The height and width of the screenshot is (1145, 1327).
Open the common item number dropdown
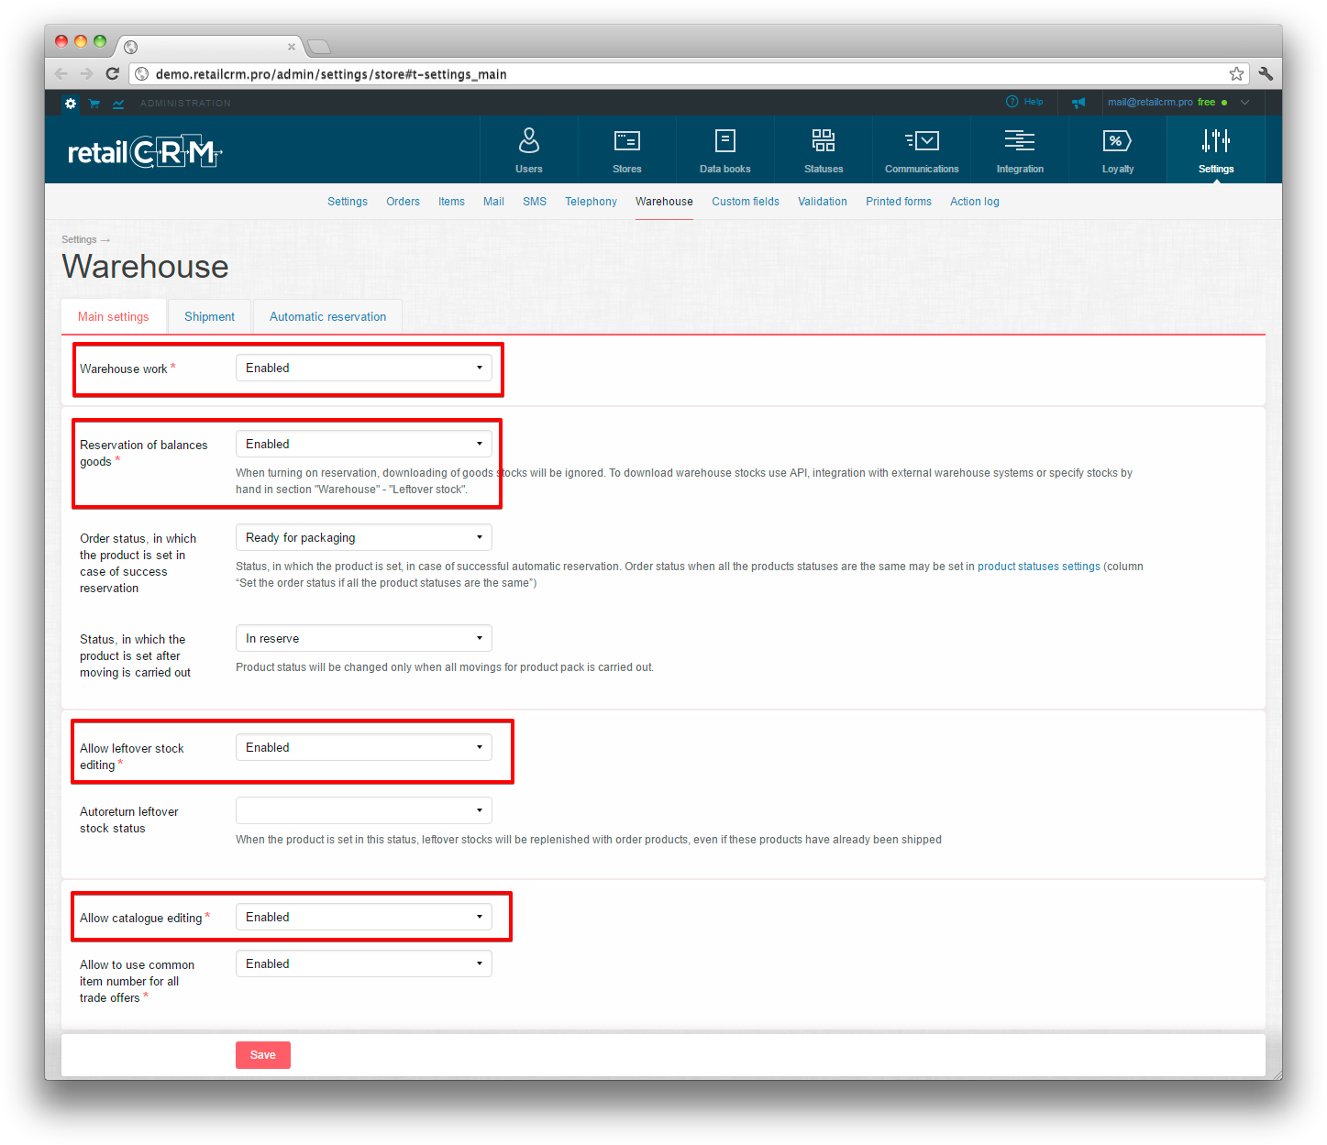(364, 963)
